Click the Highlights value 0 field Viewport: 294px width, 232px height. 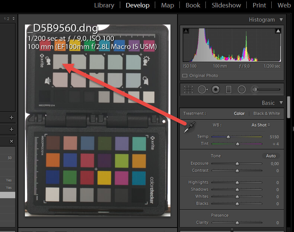(x=278, y=183)
